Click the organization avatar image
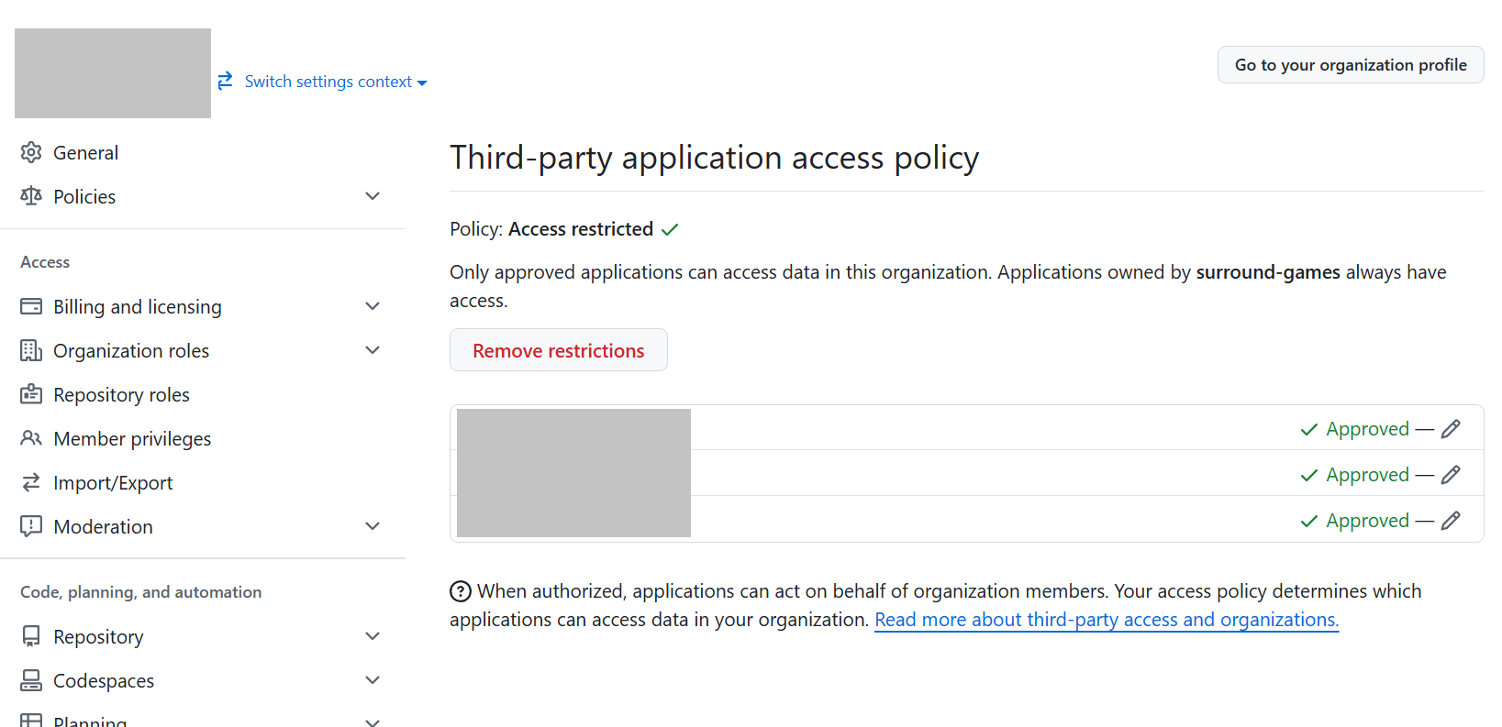The image size is (1502, 727). (113, 73)
